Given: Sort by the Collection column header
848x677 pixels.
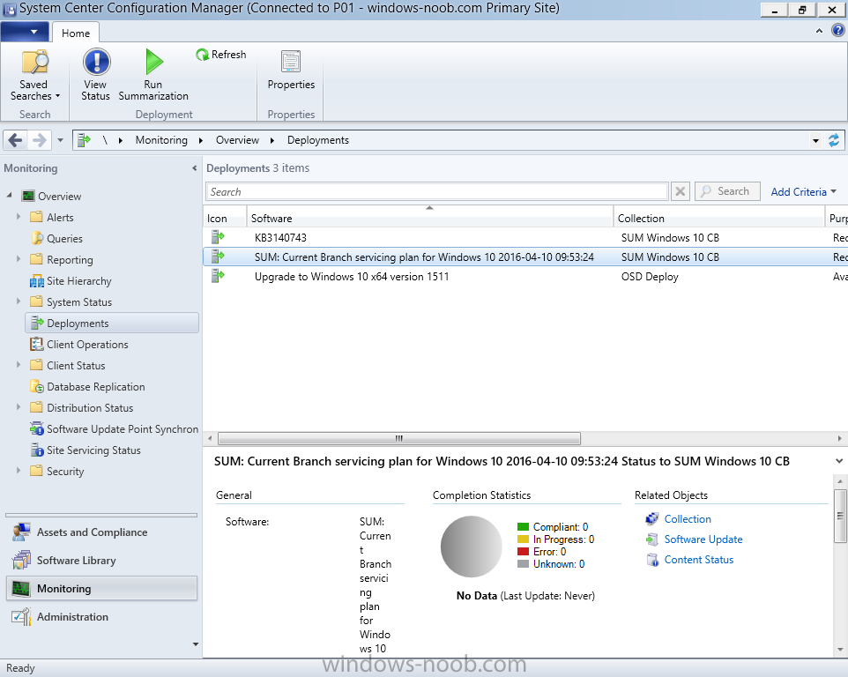Looking at the screenshot, I should [719, 216].
